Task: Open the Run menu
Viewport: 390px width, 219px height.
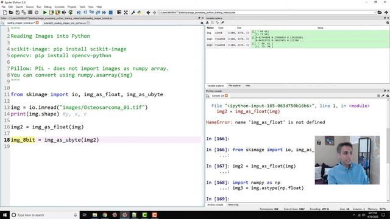Action: click(x=39, y=7)
